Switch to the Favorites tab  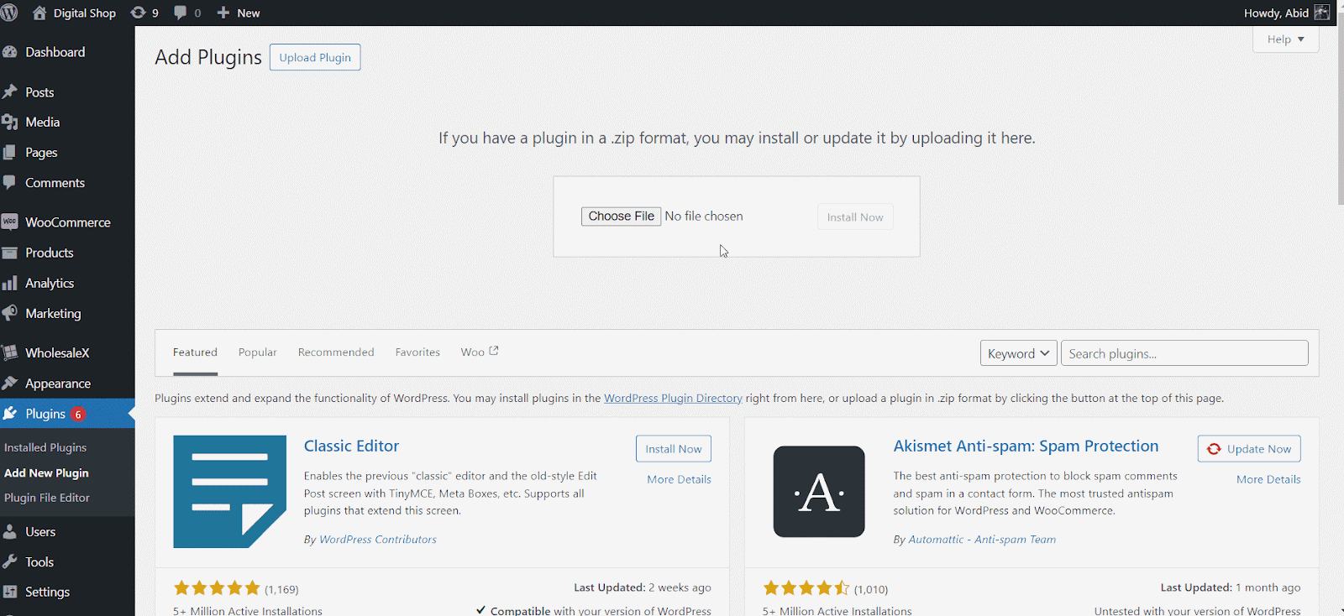(x=417, y=352)
